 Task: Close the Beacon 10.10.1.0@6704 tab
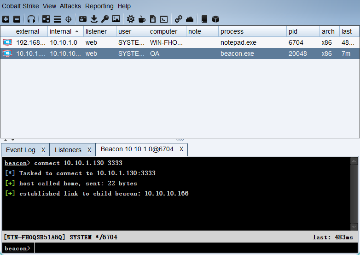pos(181,149)
